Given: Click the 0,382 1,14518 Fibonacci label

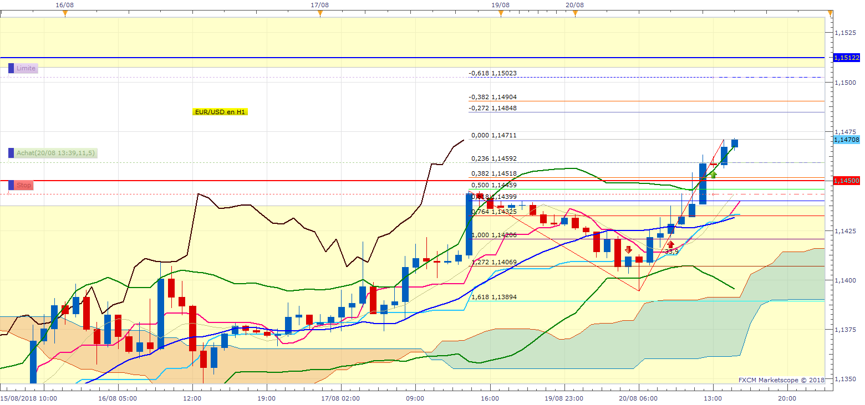Looking at the screenshot, I should tap(494, 173).
